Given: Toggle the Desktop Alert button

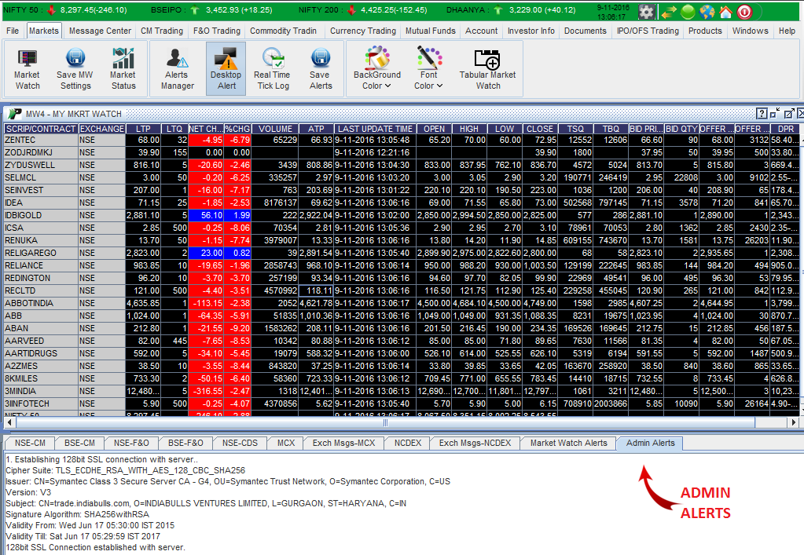Looking at the screenshot, I should 226,68.
